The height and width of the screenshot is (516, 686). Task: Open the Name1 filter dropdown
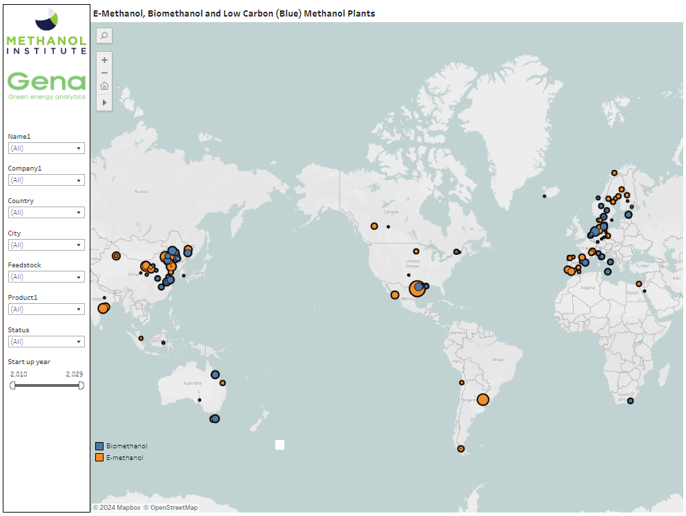[x=46, y=148]
